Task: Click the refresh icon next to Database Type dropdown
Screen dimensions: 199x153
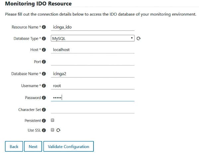Action: click(139, 39)
